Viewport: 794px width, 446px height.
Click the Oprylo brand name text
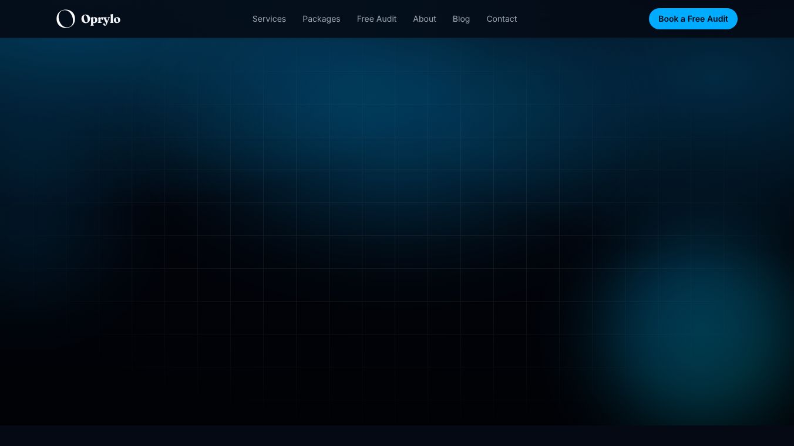tap(100, 19)
